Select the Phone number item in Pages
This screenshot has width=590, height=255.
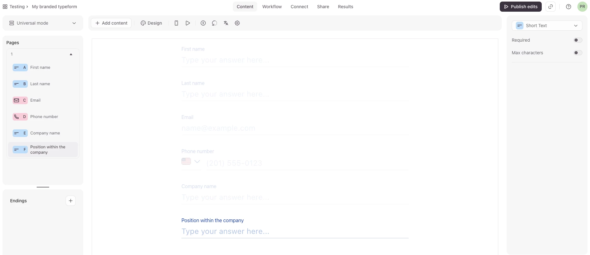coord(43,117)
